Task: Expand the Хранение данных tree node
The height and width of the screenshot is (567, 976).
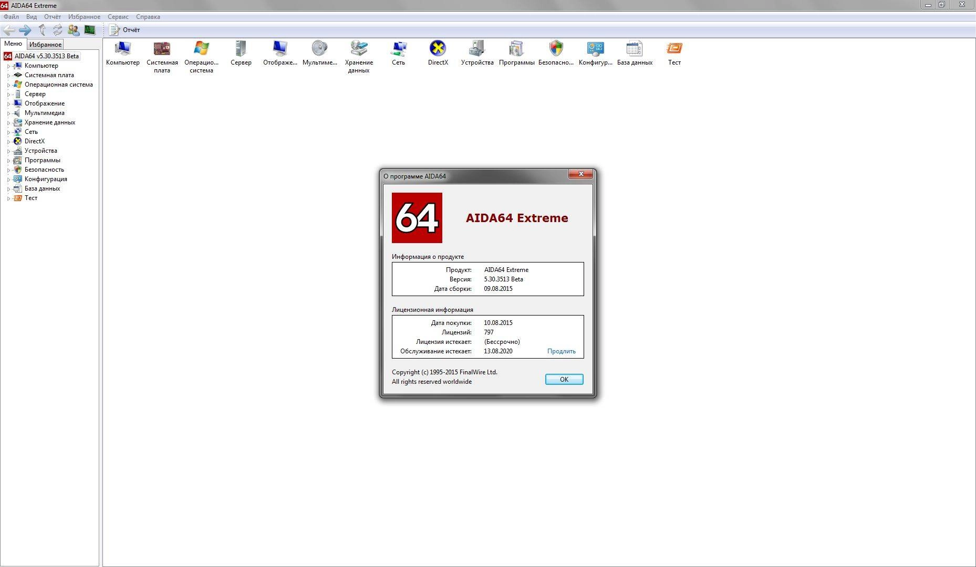Action: [8, 123]
